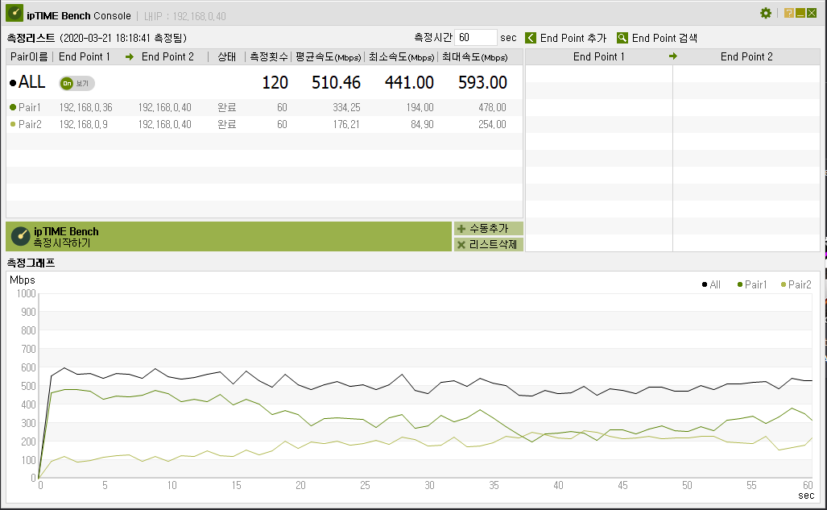Start measurement with ipTIME Bench 측정시작하기
Image resolution: width=827 pixels, height=510 pixels.
pos(229,237)
